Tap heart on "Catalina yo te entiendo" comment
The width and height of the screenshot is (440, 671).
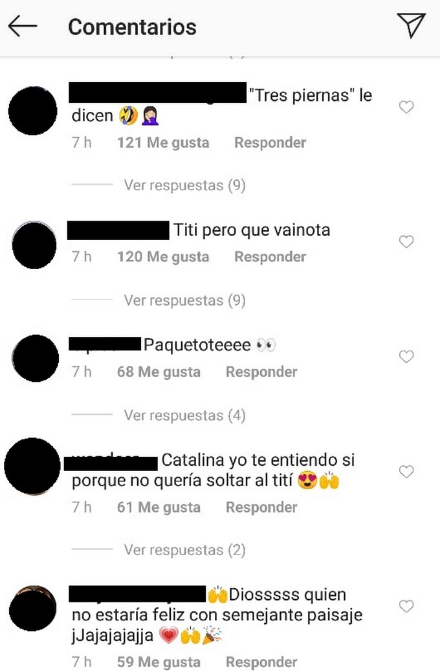pyautogui.click(x=406, y=472)
